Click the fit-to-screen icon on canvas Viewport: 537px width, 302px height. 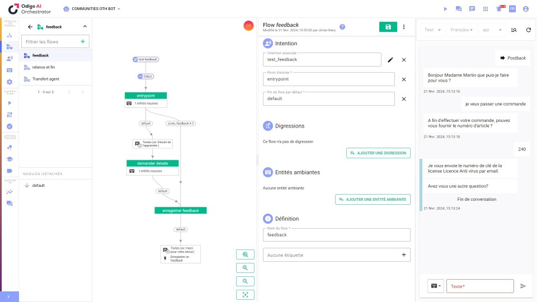coord(245,295)
